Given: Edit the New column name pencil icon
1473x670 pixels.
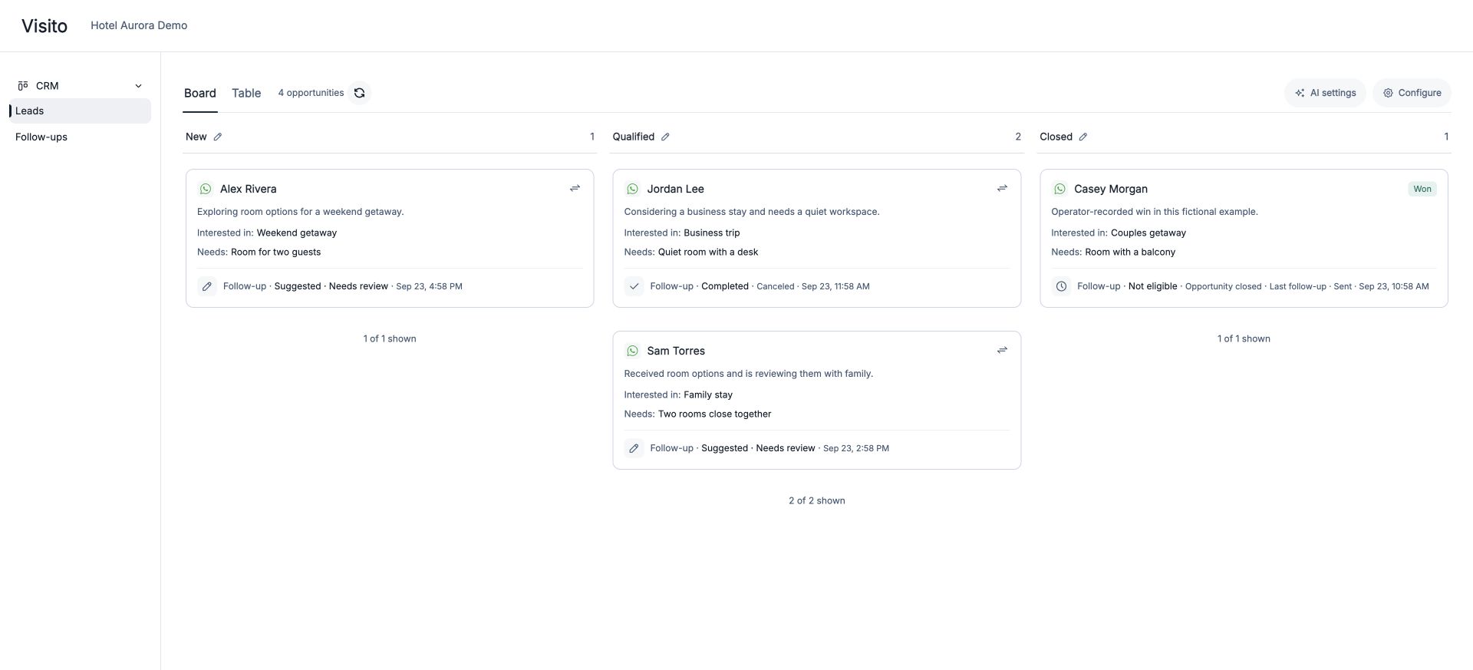Looking at the screenshot, I should [x=218, y=137].
